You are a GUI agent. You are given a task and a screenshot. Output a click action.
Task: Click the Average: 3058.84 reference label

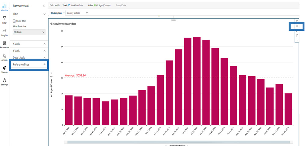click(75, 75)
